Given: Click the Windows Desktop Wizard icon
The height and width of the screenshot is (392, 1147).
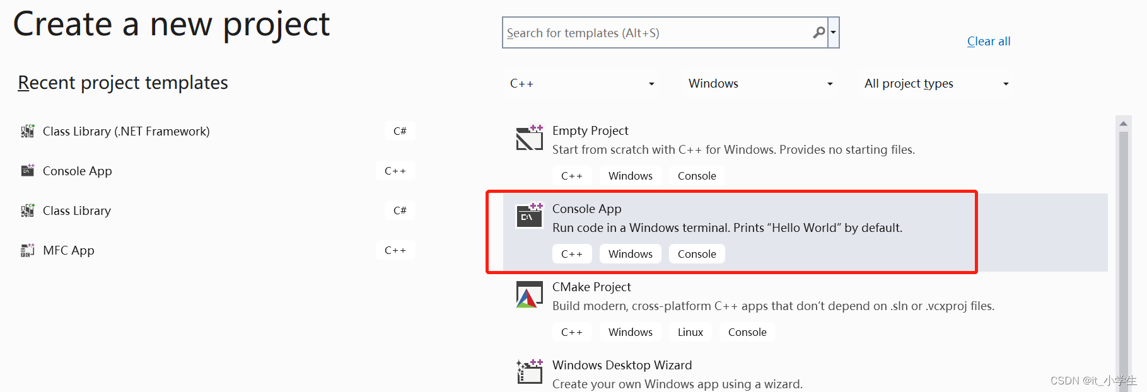Looking at the screenshot, I should (529, 372).
